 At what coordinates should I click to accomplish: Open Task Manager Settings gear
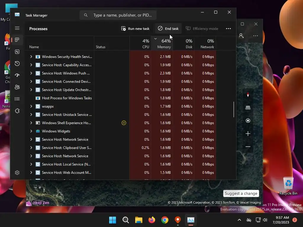click(x=17, y=173)
